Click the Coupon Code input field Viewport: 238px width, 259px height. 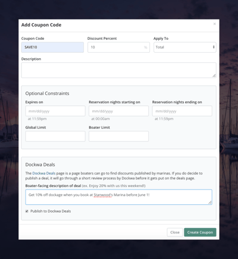click(x=52, y=48)
